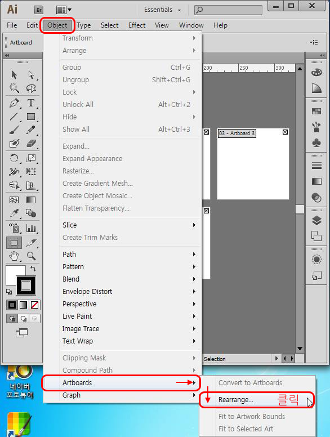Viewport: 330px width, 437px height.
Task: Select the Rotate tool
Action: pyautogui.click(x=14, y=158)
